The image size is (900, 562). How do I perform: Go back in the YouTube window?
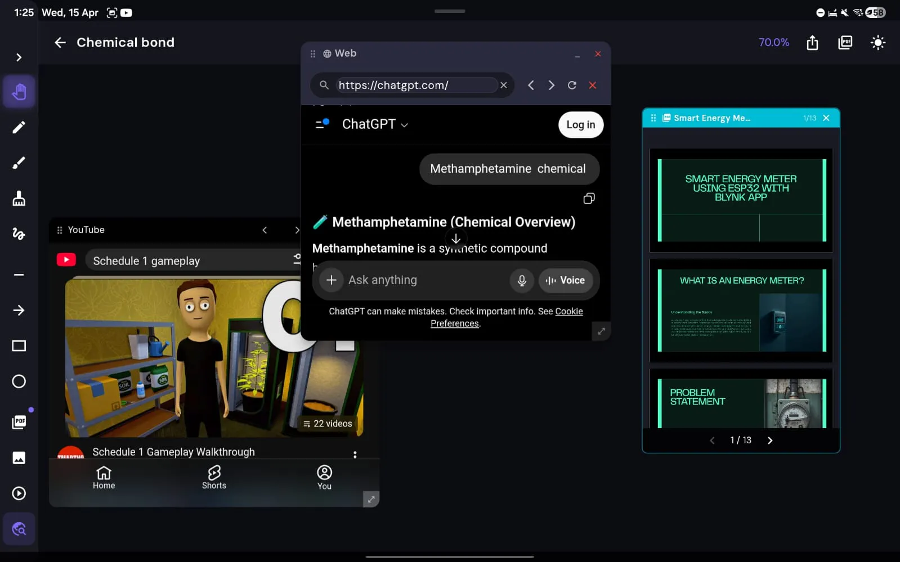tap(265, 230)
